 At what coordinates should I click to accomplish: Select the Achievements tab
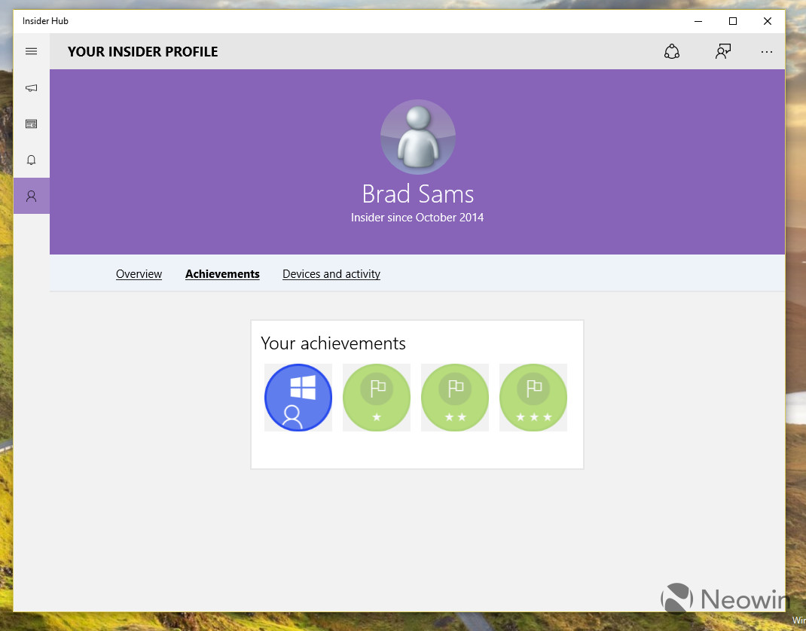[222, 274]
